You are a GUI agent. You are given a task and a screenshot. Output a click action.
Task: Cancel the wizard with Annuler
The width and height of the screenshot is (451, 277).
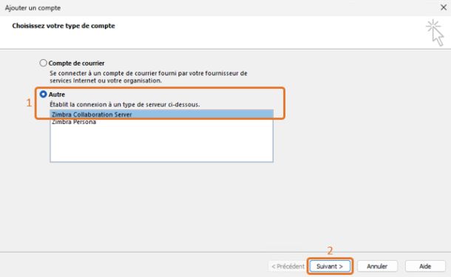(x=377, y=267)
